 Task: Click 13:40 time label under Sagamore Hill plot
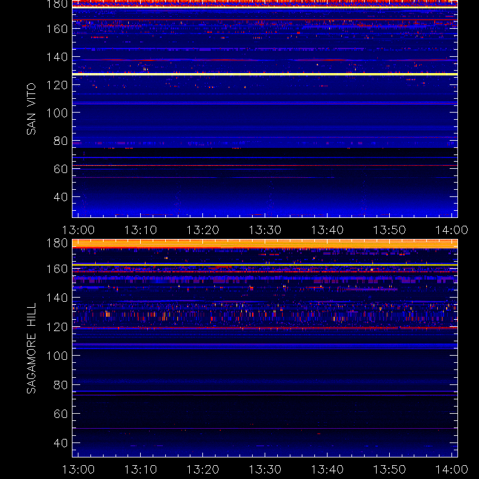tap(328, 469)
